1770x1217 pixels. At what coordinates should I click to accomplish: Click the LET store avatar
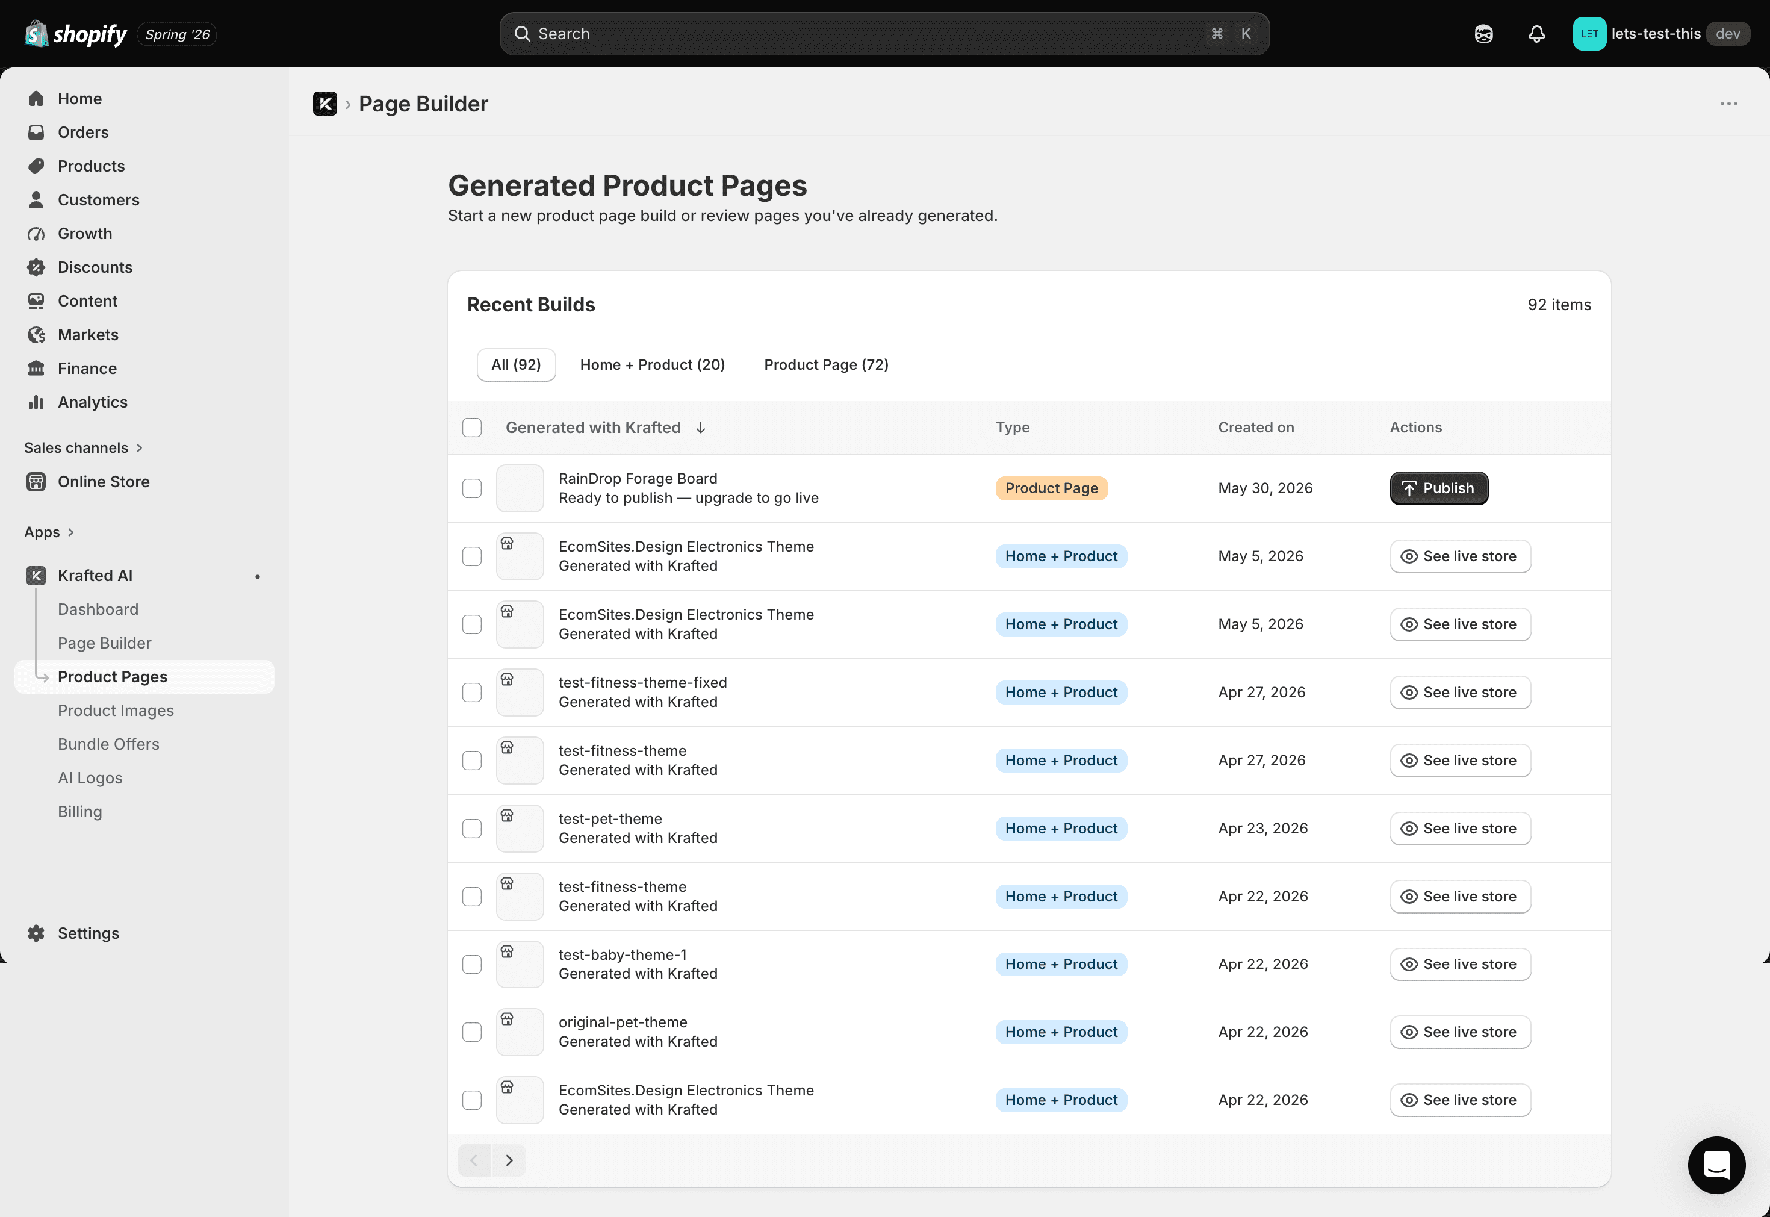pyautogui.click(x=1589, y=34)
